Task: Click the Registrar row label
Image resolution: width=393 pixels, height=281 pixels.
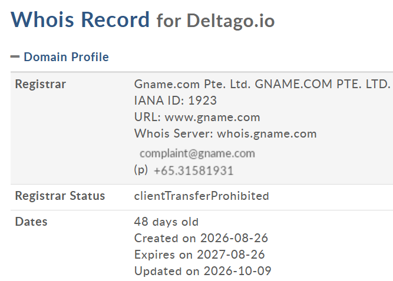Action: (40, 84)
